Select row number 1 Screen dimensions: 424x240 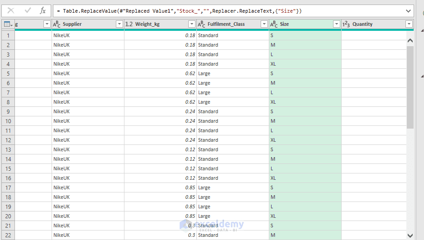pos(8,35)
